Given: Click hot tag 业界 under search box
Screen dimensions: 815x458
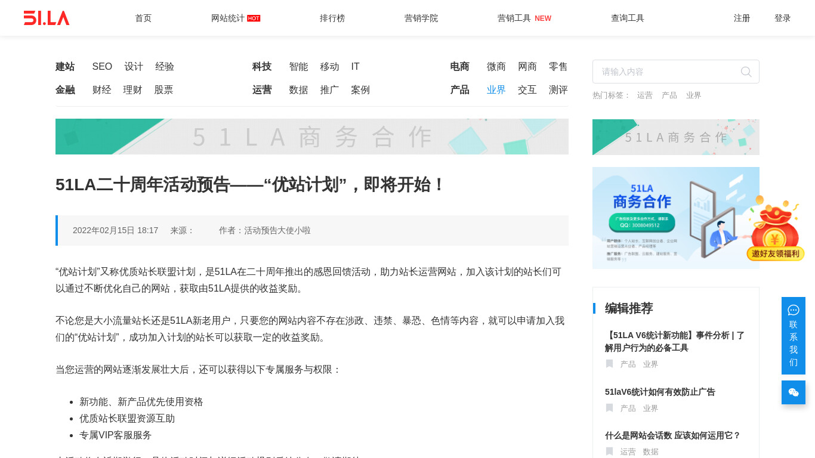Looking at the screenshot, I should point(694,95).
